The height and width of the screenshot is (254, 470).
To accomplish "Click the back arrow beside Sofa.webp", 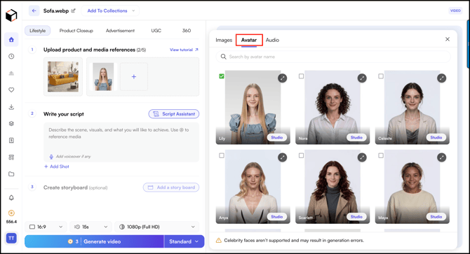I will tap(34, 10).
